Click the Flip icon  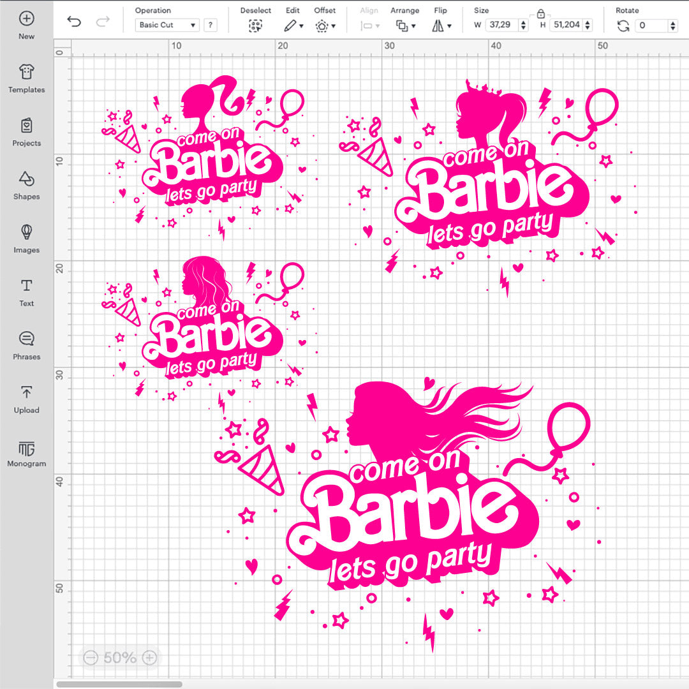(438, 26)
